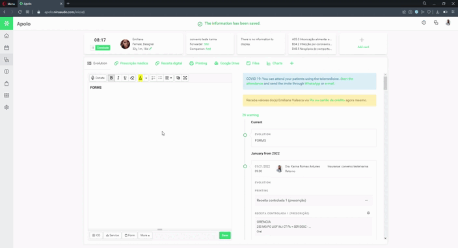This screenshot has height=248, width=458.
Task: Toggle bold formatting
Action: coord(111,78)
